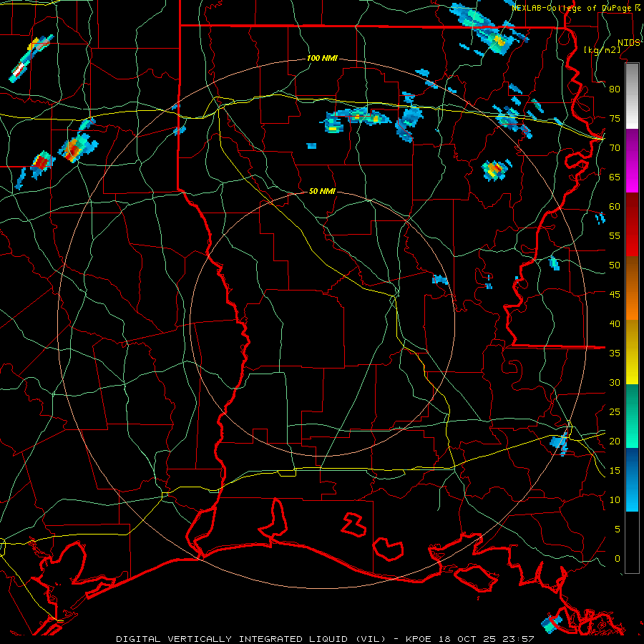Click scale value "30" on legend
Screen dimensions: 644x644
click(x=615, y=382)
